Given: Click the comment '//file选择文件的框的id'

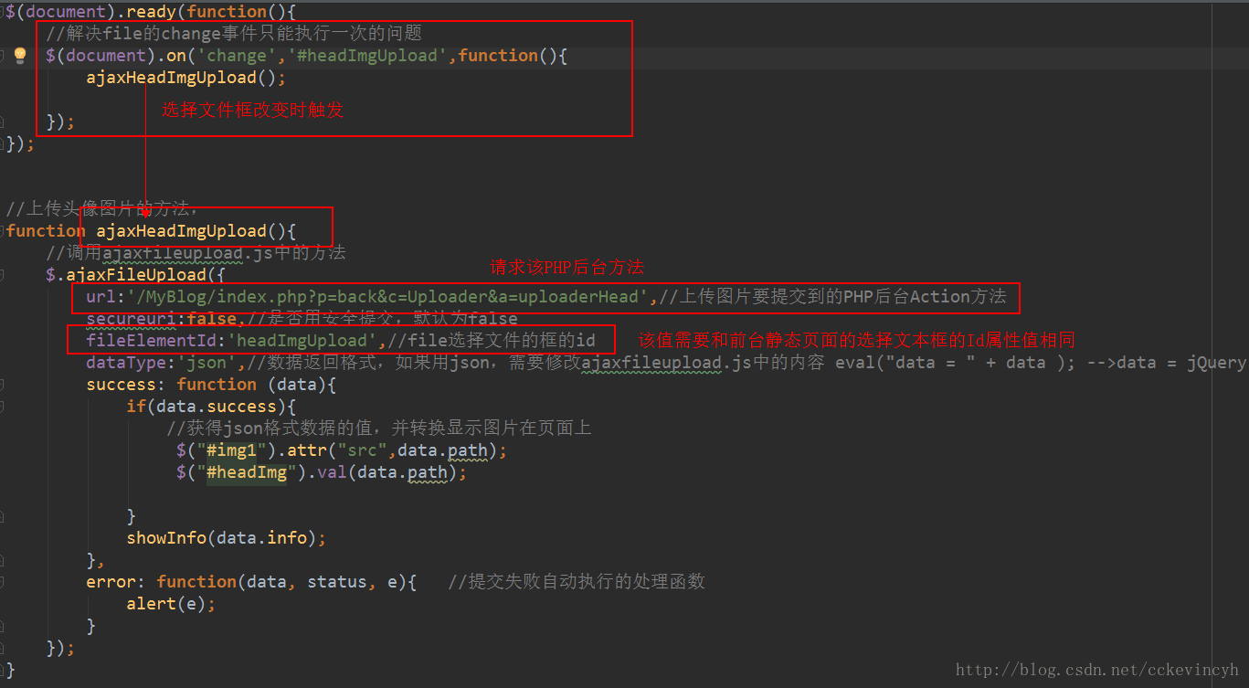Looking at the screenshot, I should (492, 341).
